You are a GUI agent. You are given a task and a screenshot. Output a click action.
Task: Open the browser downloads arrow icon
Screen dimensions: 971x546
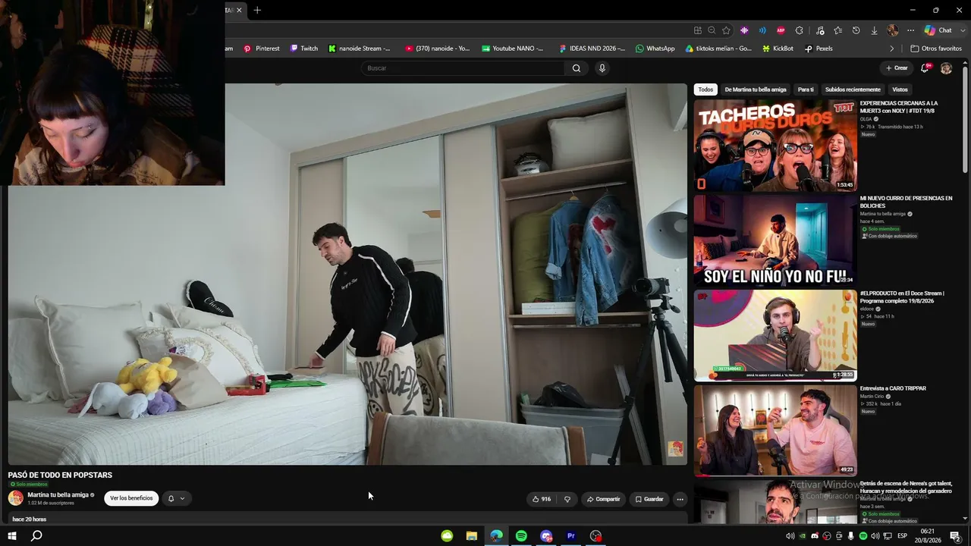click(875, 30)
